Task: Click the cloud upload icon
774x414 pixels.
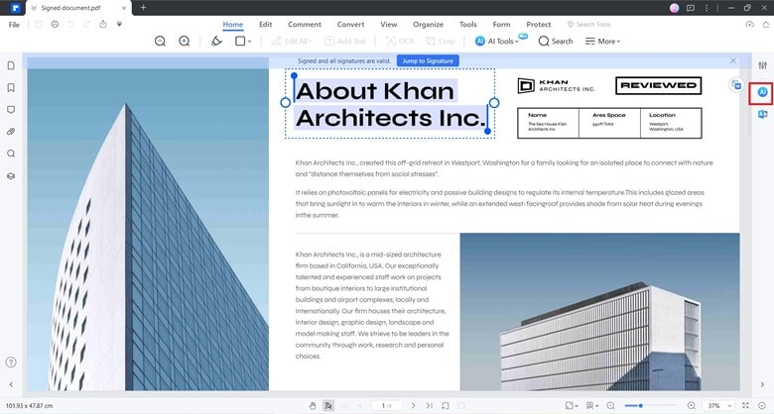Action: (x=749, y=24)
